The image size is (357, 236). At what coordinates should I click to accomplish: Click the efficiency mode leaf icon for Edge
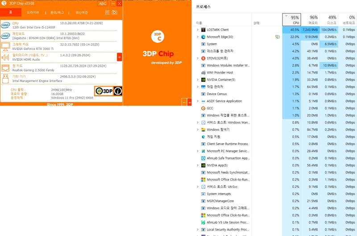tap(277, 37)
